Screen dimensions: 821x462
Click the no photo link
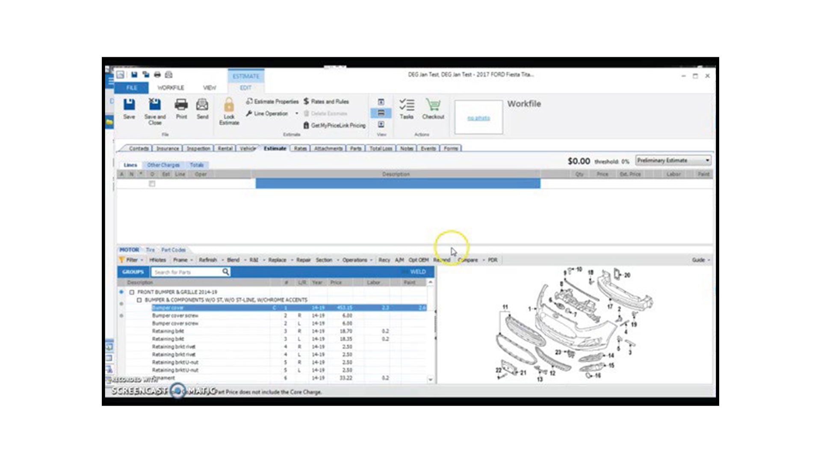478,118
